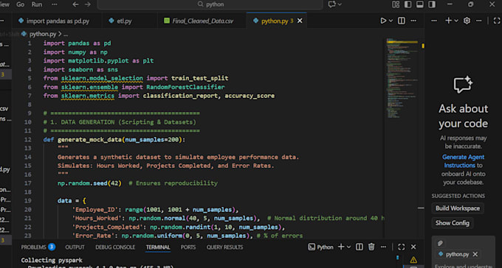Split the terminal with the split icon
Viewport: 502px width, 268px height.
360,247
